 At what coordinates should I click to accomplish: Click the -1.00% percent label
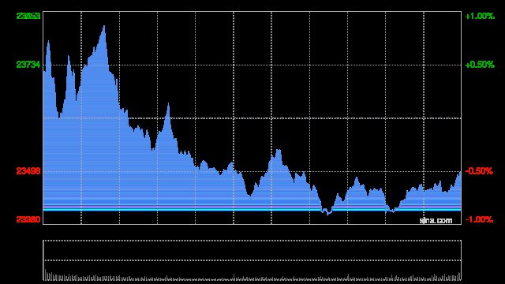click(x=479, y=219)
